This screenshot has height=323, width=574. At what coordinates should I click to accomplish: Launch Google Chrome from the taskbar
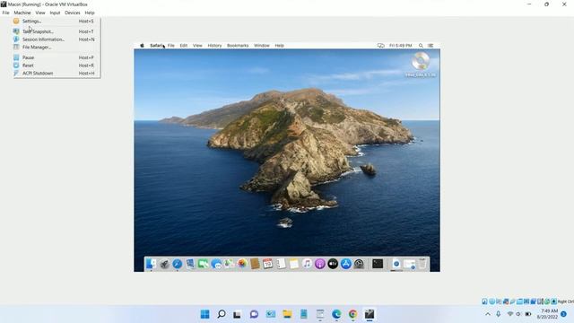coord(352,314)
